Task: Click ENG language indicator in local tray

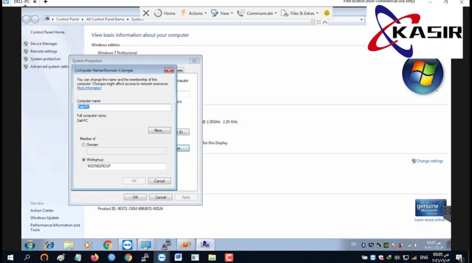Action: tap(424, 258)
